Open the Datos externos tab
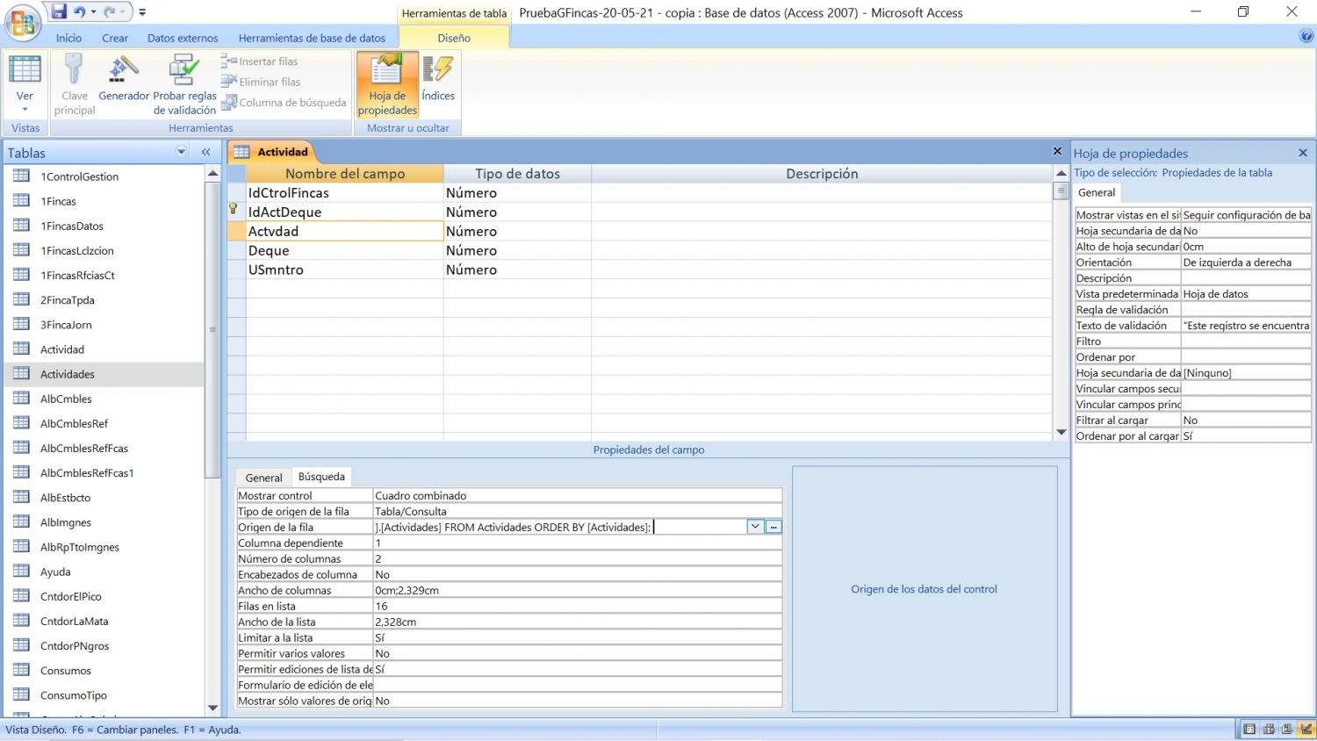Viewport: 1317px width, 741px height. (x=183, y=38)
